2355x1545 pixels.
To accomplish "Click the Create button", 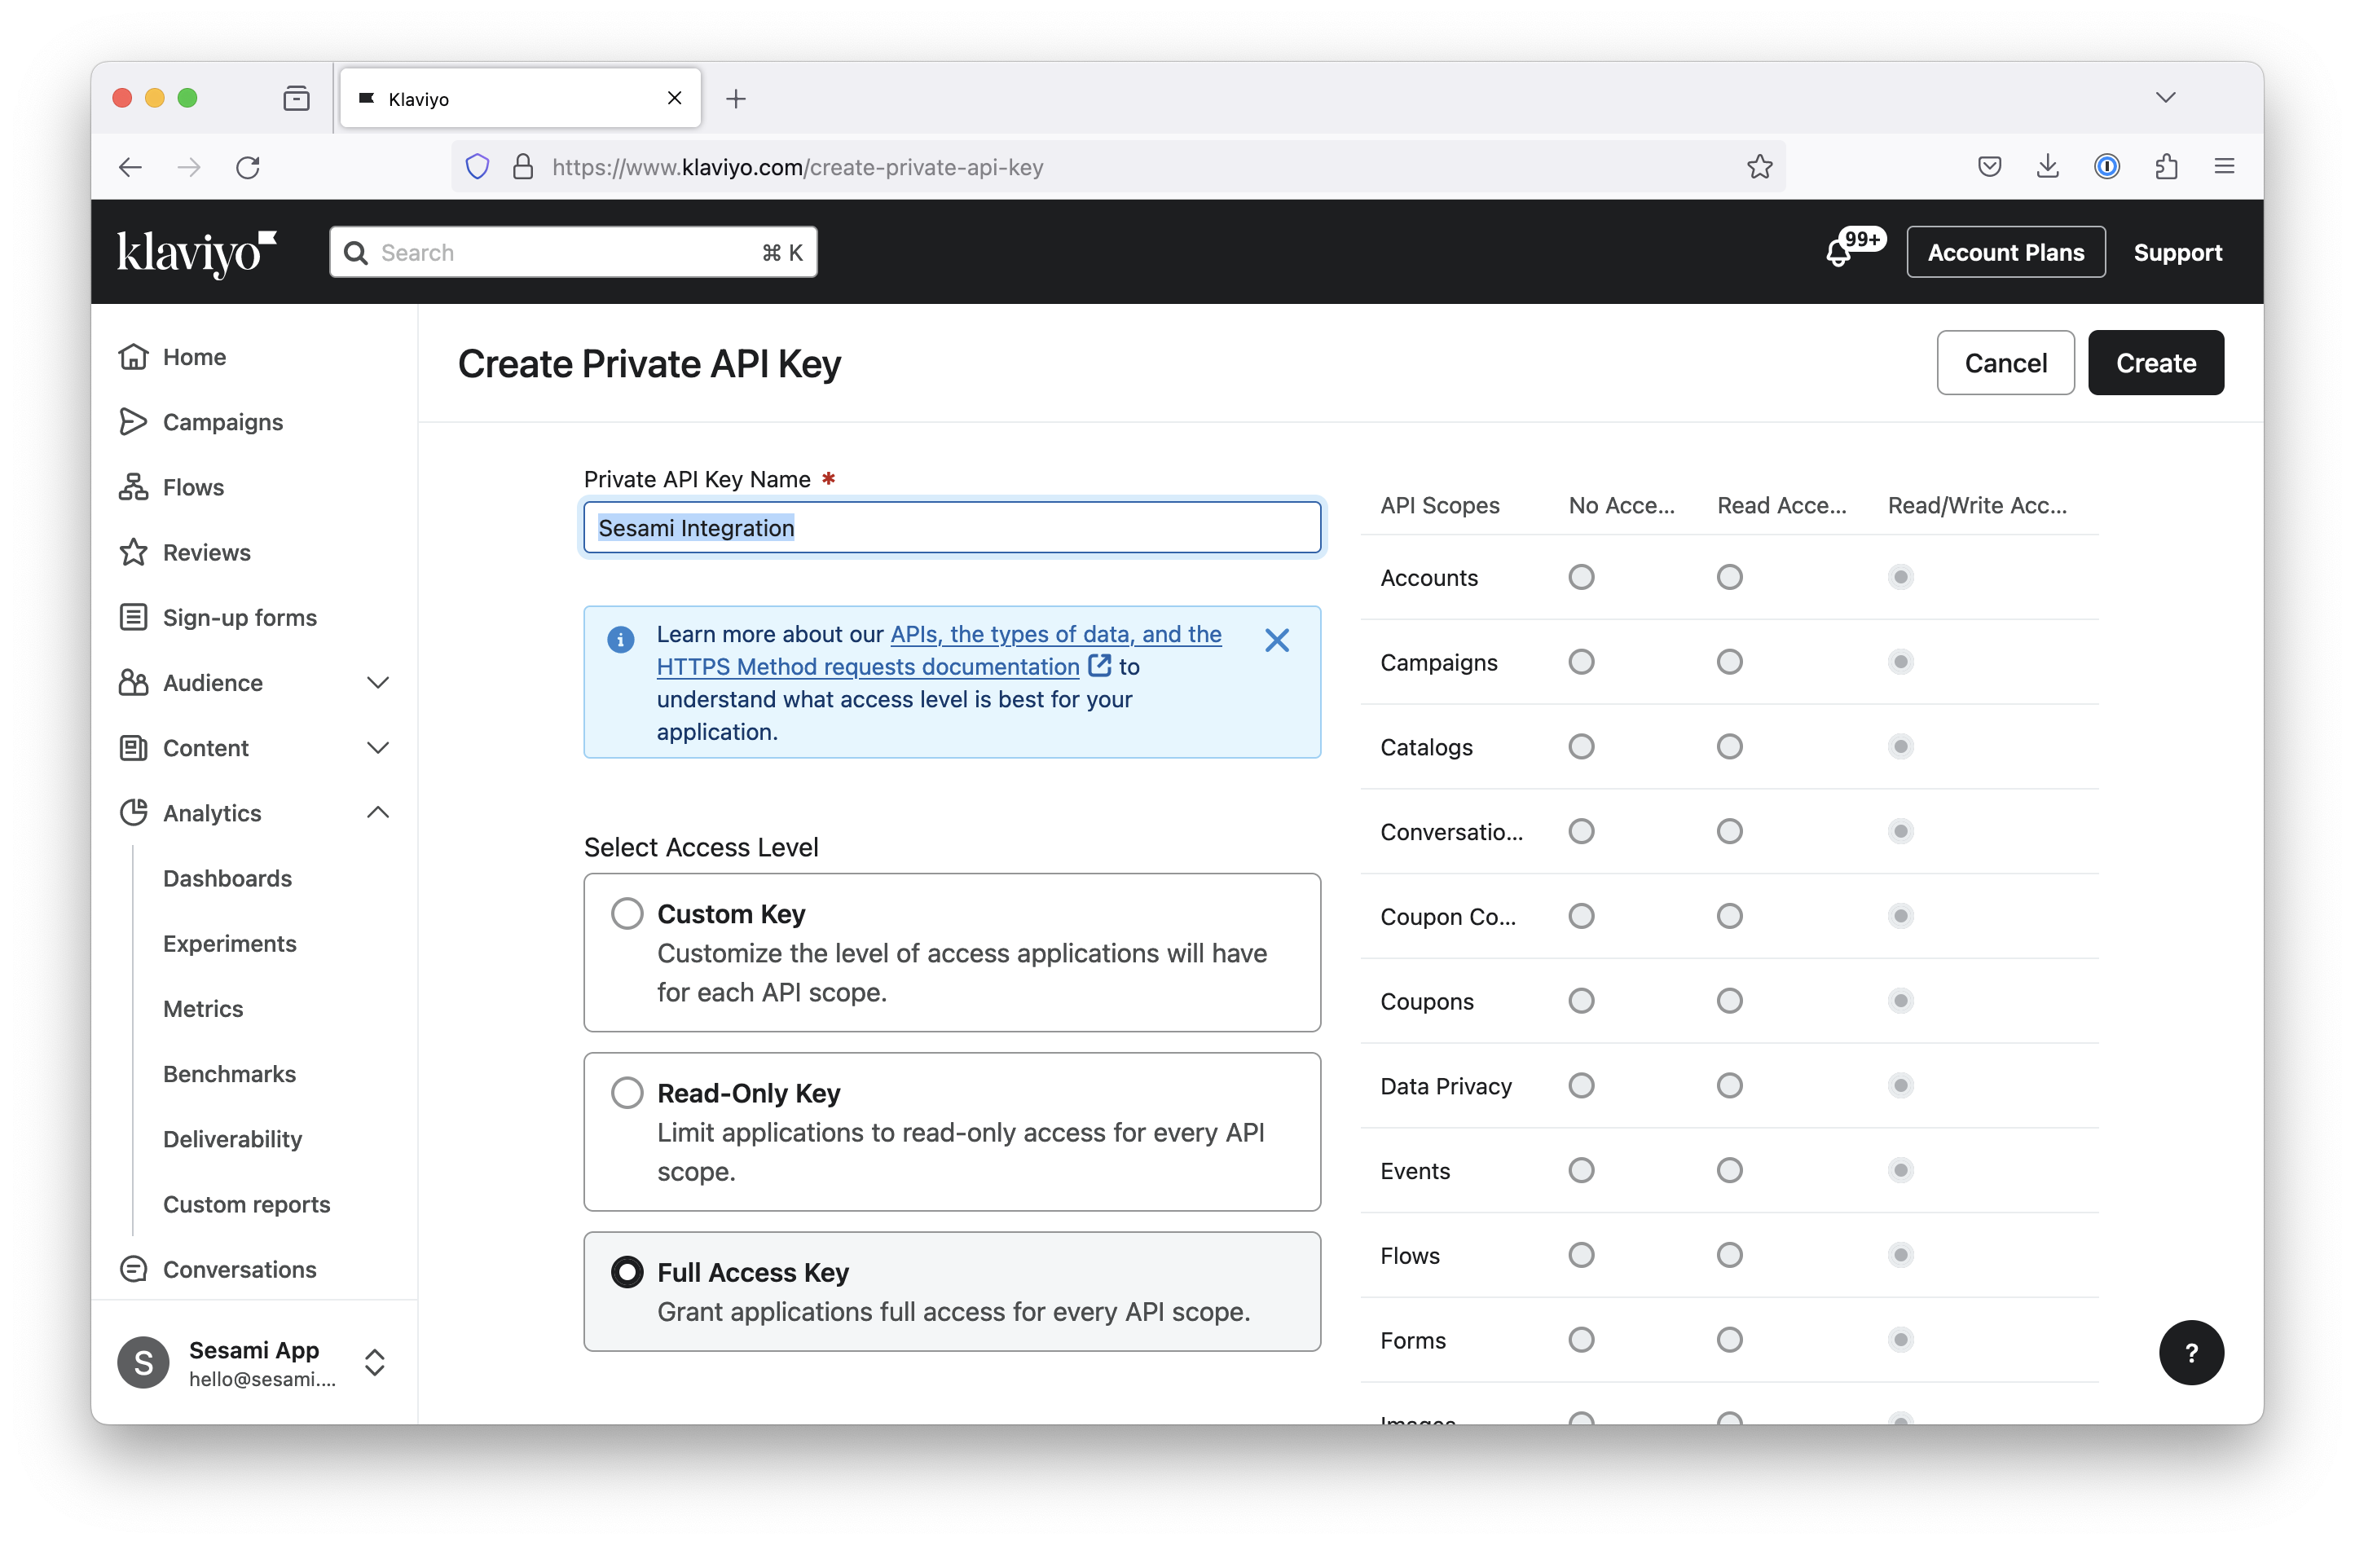I will 2155,363.
